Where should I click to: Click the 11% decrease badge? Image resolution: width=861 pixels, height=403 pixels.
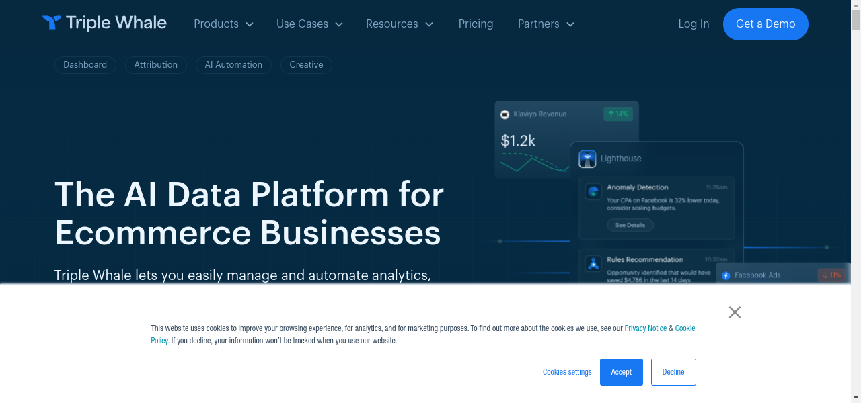tap(831, 275)
